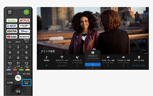Launch hulu from the remote
The height and width of the screenshot is (96, 153).
(12, 20)
